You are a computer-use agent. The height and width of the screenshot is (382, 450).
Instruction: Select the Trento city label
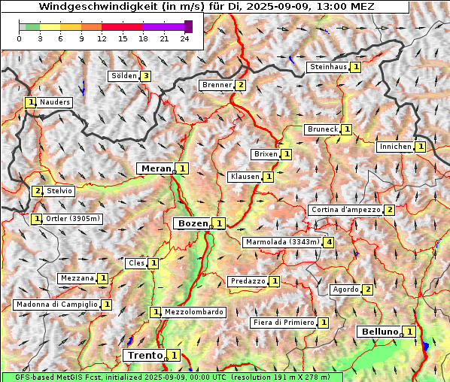145,356
